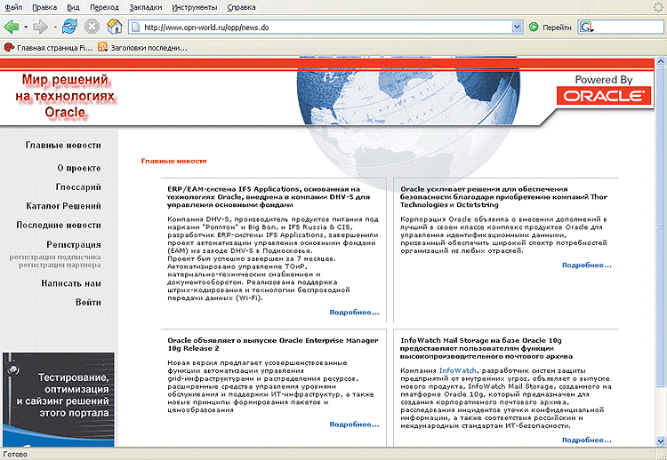Open the Back button history dropdown

(x=26, y=28)
